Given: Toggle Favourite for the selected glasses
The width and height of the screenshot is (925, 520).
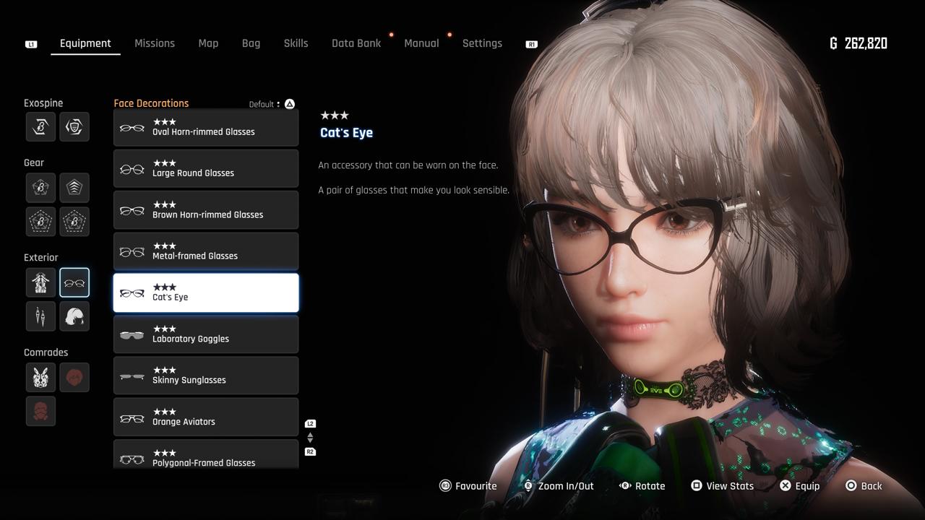Looking at the screenshot, I should (468, 486).
